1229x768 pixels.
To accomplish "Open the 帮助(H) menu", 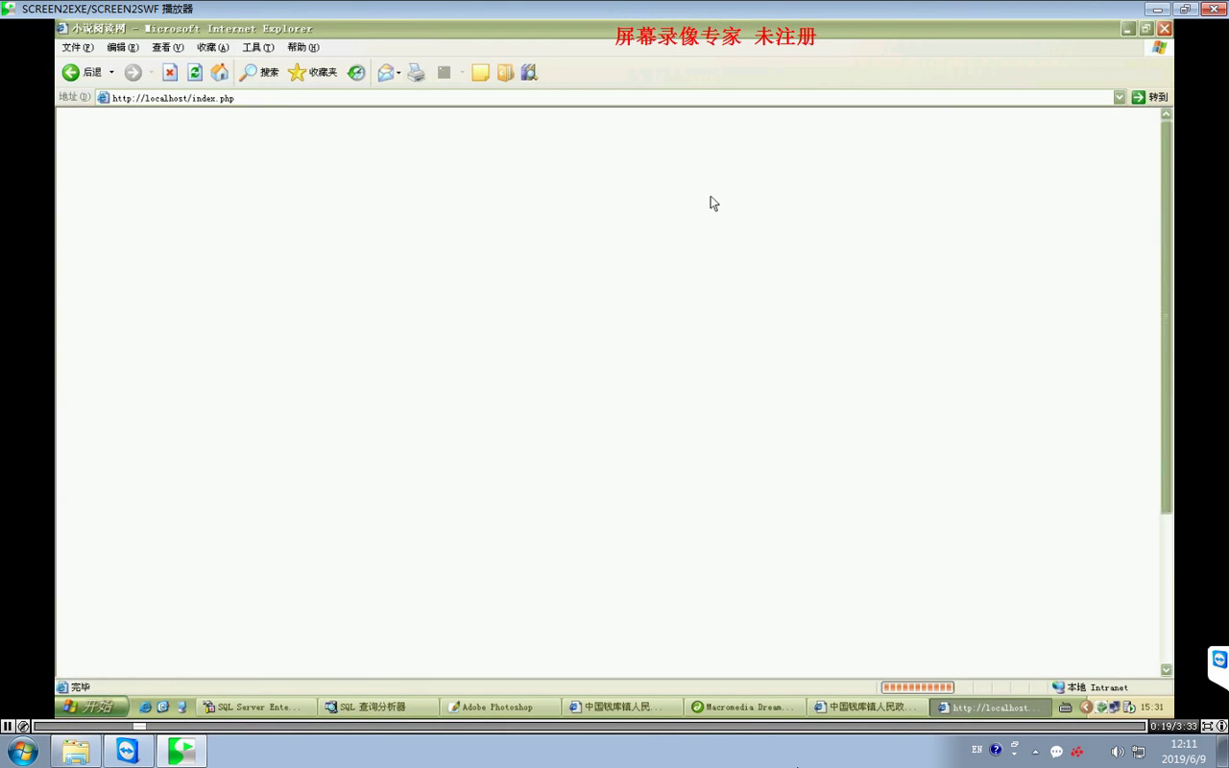I will coord(303,47).
